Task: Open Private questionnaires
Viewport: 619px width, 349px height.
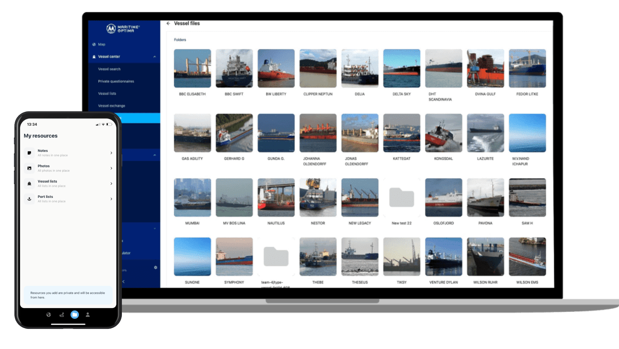Action: click(x=116, y=81)
